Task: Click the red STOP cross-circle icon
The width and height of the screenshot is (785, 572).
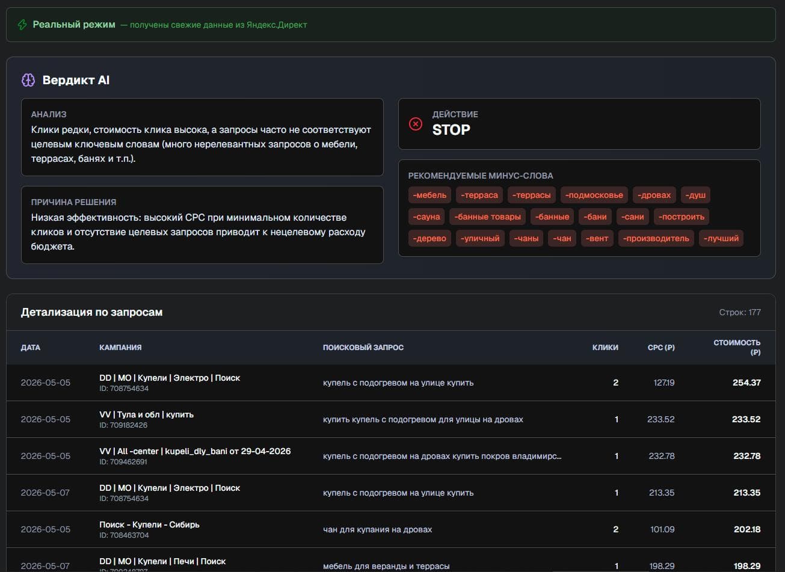Action: (416, 123)
